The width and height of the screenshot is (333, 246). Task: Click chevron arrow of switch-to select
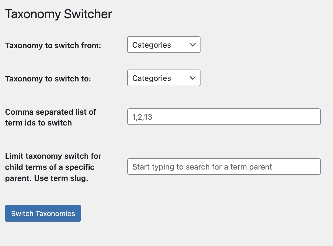coord(193,78)
